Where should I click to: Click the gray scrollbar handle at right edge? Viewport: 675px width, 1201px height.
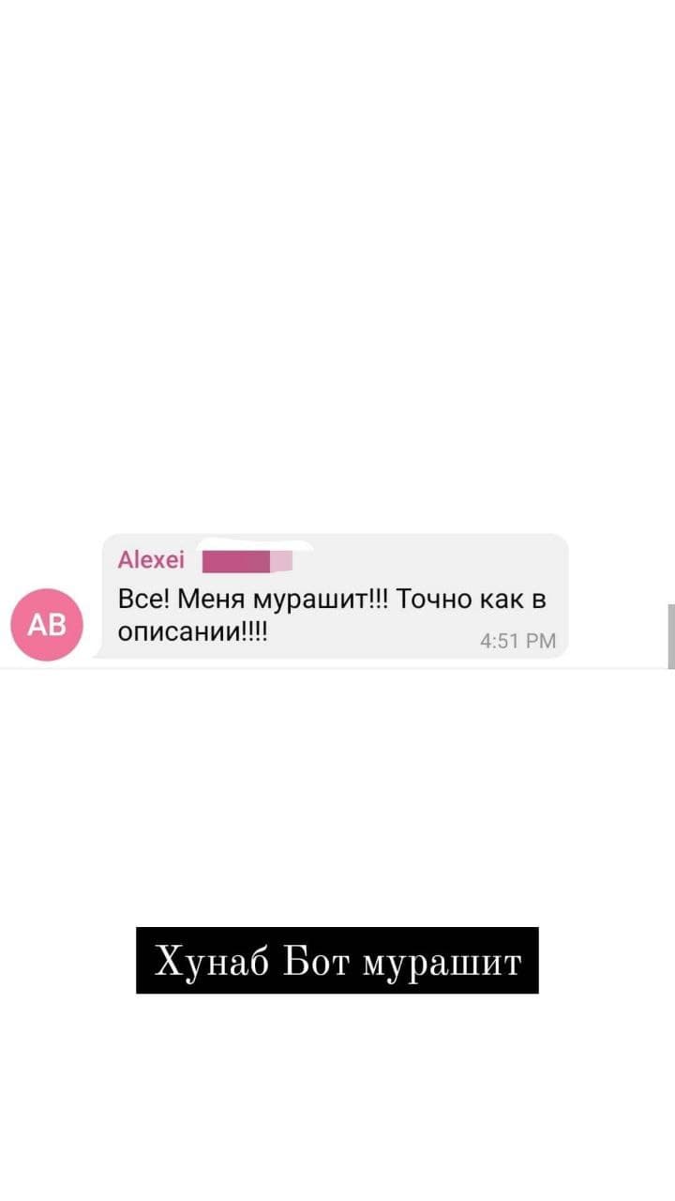(x=670, y=636)
